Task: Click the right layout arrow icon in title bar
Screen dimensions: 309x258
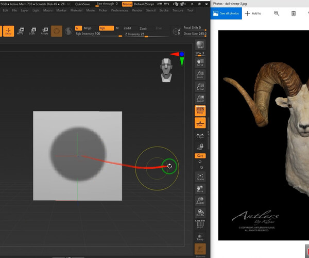Action: pos(183,4)
